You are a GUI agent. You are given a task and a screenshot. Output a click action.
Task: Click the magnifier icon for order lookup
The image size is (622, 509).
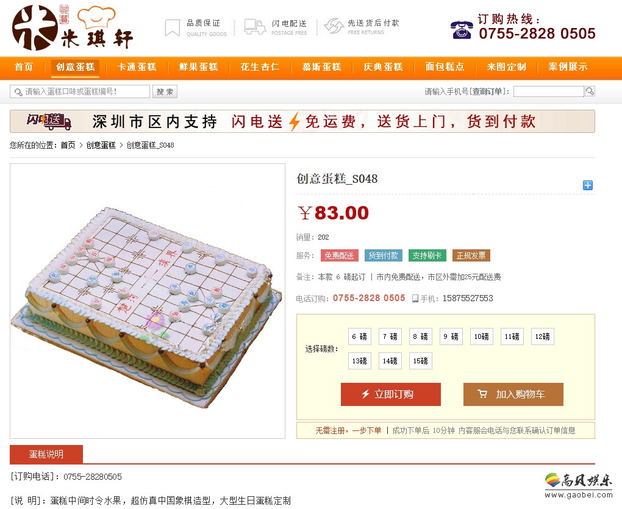[x=590, y=91]
